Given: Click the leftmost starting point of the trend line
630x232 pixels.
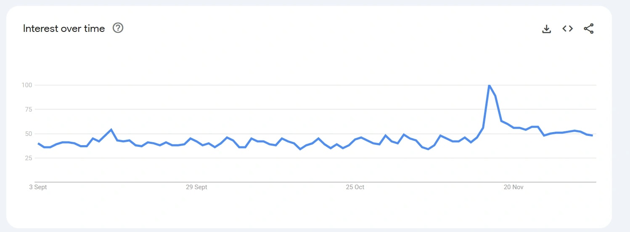Looking at the screenshot, I should point(38,143).
